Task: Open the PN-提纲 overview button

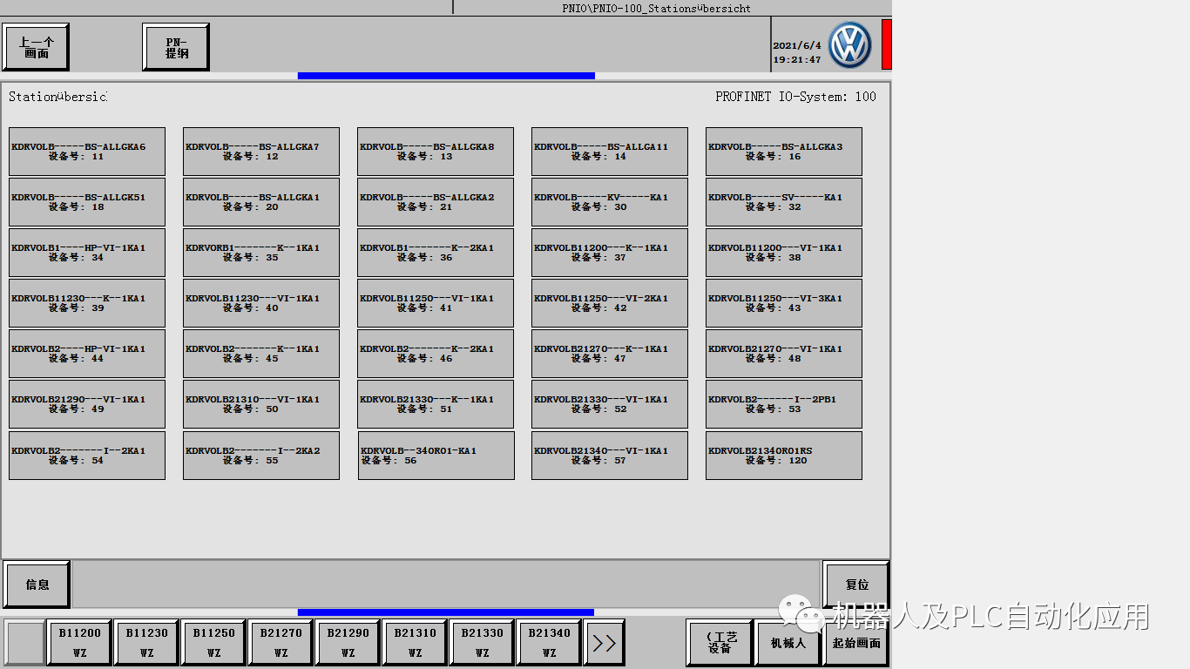Action: (x=176, y=47)
